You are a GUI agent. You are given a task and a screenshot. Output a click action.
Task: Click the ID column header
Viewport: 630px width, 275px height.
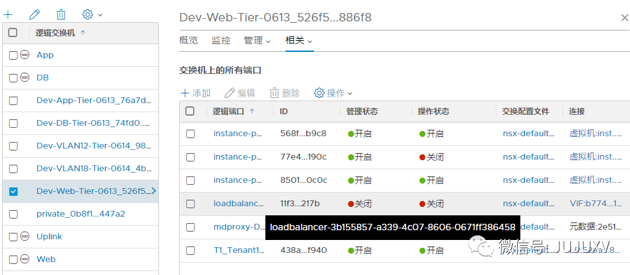(x=284, y=111)
